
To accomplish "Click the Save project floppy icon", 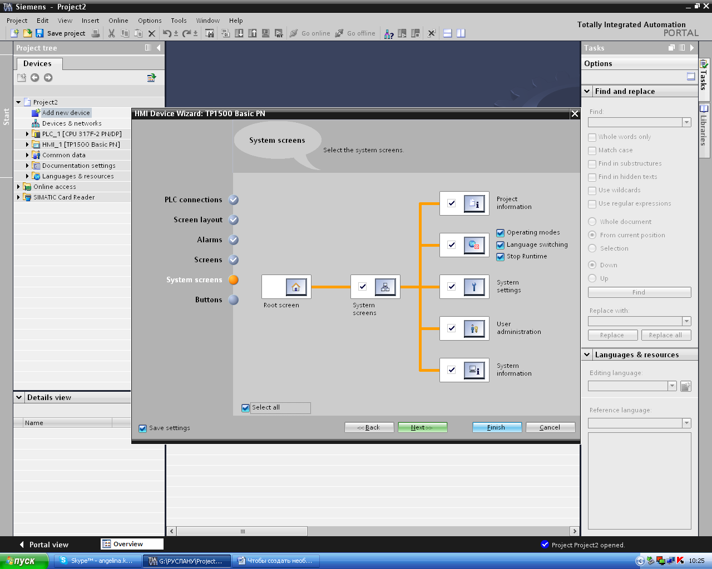I will [39, 33].
